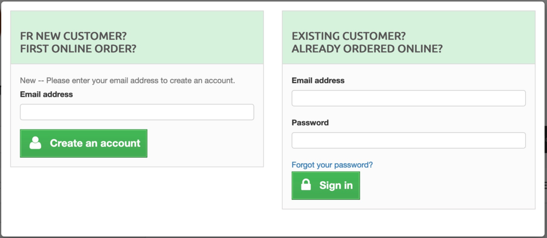Click the Password field label
Image resolution: width=547 pixels, height=238 pixels.
tap(310, 123)
